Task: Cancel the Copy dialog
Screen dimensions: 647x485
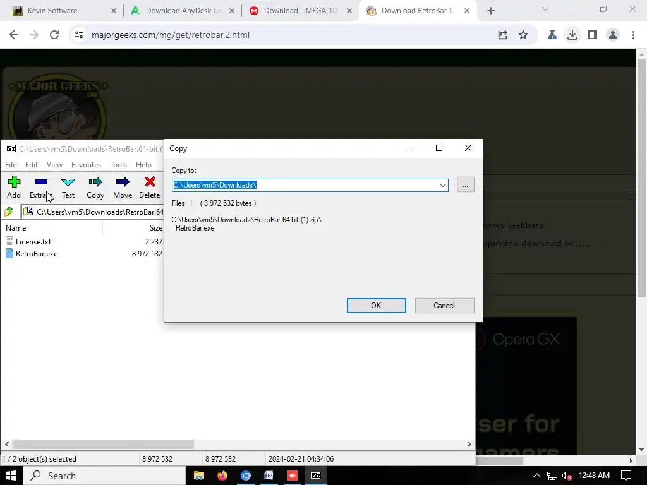Action: (444, 306)
